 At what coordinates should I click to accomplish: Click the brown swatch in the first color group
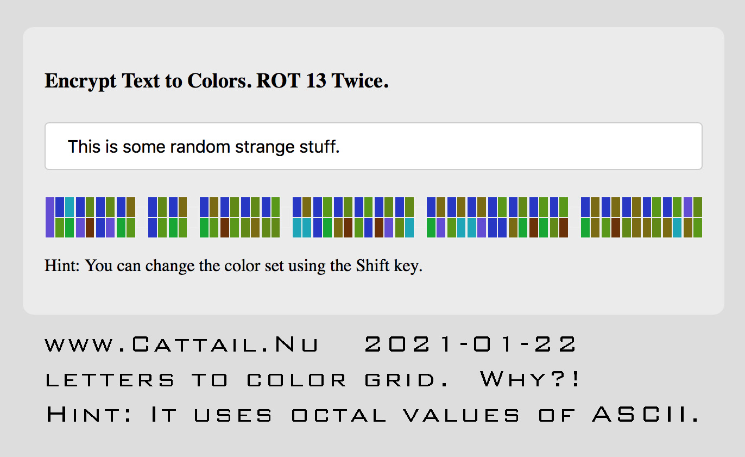click(x=90, y=228)
